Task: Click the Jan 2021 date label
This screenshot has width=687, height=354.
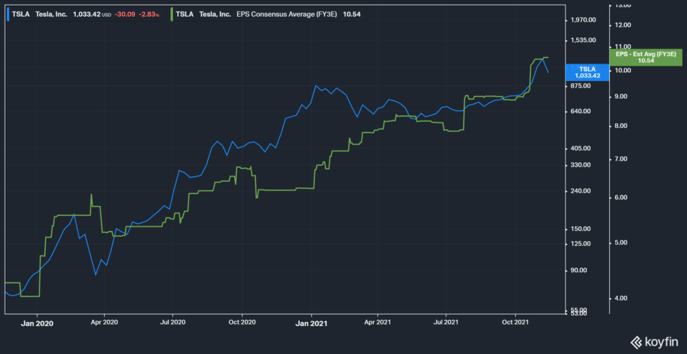Action: (x=311, y=324)
